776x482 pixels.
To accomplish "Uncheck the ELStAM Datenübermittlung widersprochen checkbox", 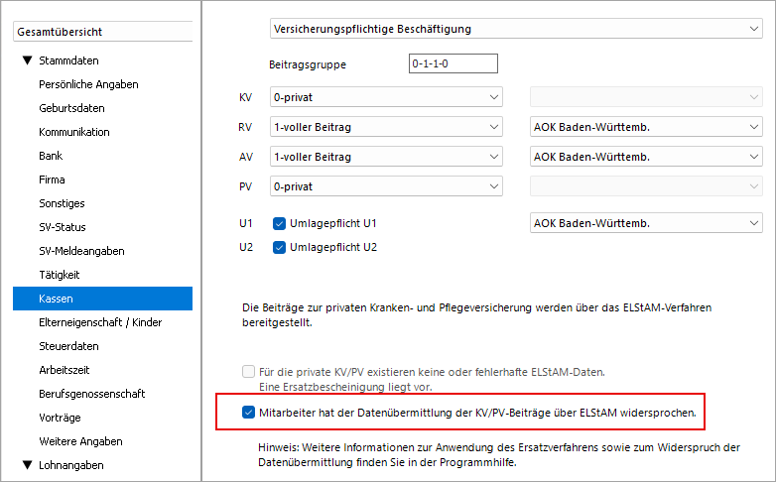I will point(249,412).
